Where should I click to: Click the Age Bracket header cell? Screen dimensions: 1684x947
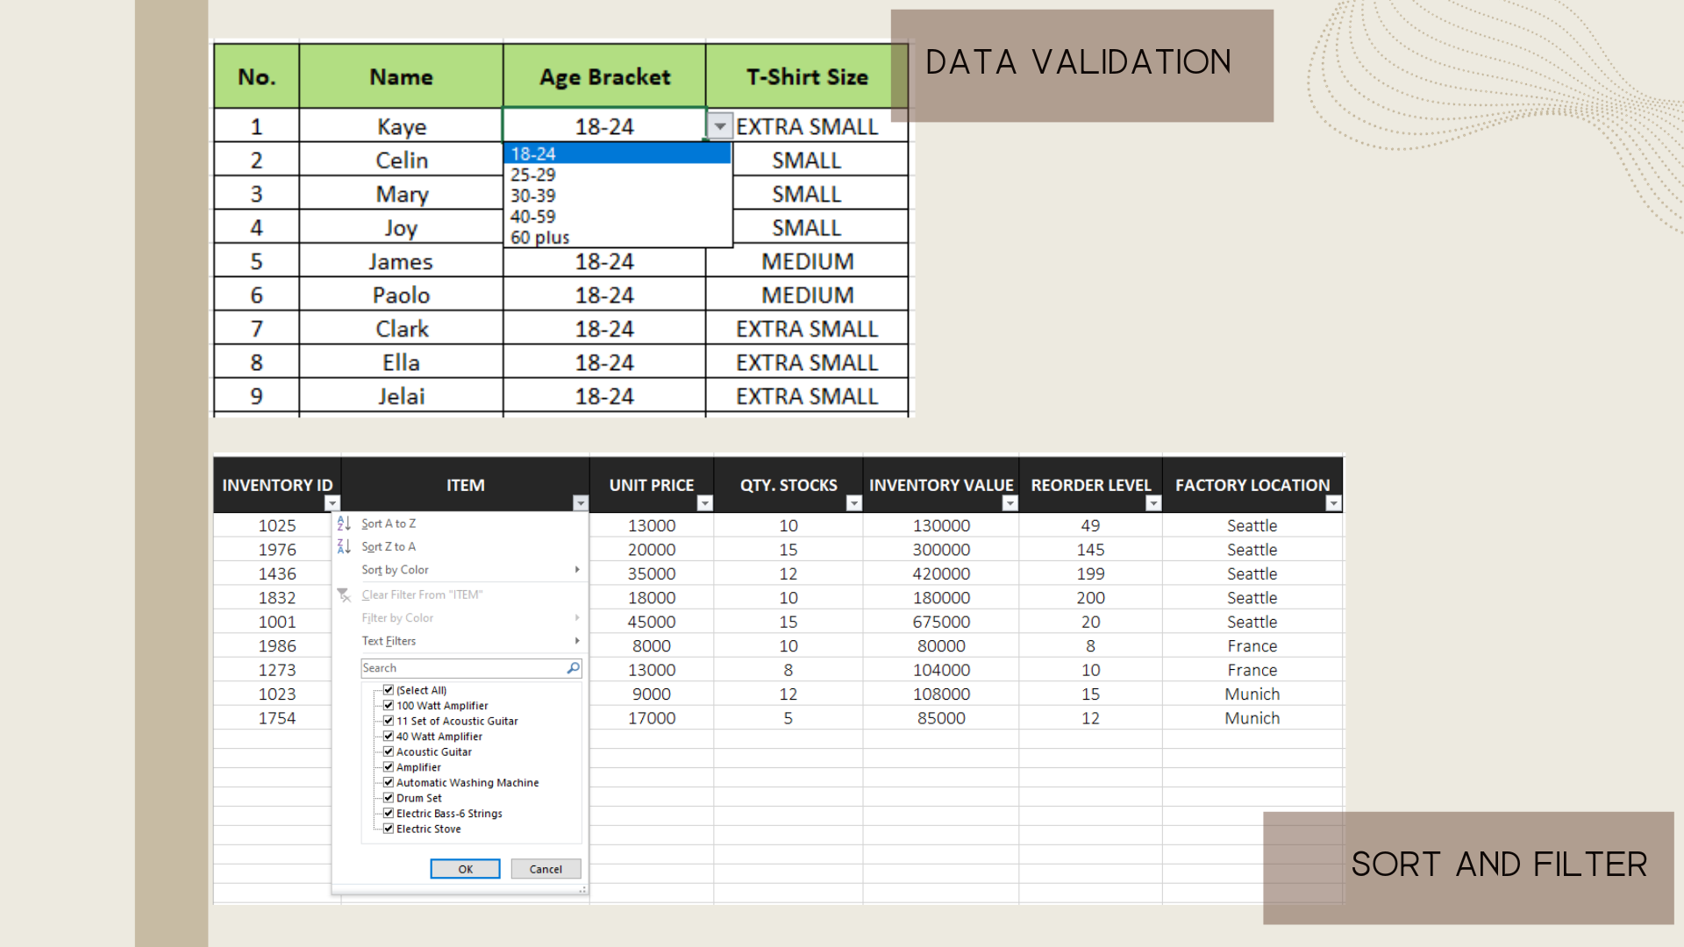pyautogui.click(x=604, y=76)
